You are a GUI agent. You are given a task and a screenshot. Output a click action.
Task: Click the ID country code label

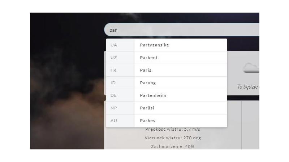pyautogui.click(x=113, y=83)
